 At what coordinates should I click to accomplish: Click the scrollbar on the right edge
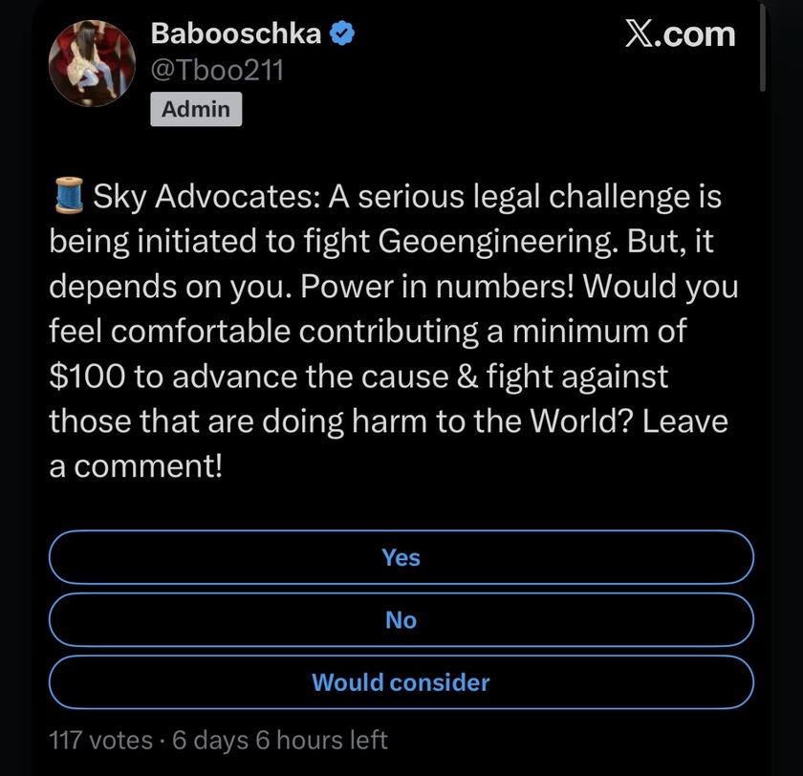pos(763,48)
